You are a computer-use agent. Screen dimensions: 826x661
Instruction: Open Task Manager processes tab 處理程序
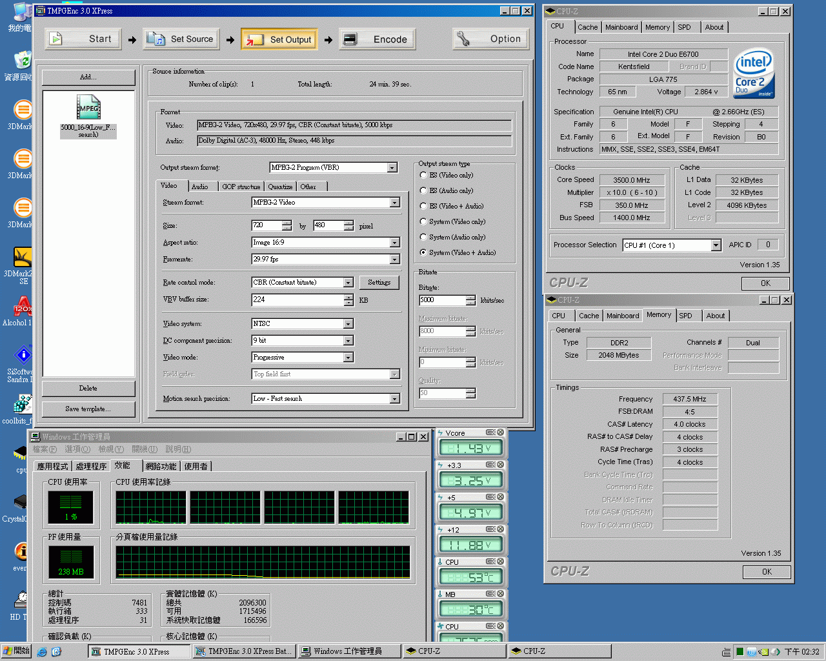coord(91,466)
